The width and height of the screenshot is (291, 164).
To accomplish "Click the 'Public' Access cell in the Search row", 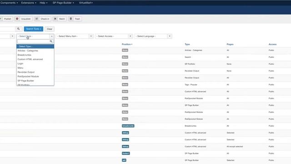I will tap(271, 57).
